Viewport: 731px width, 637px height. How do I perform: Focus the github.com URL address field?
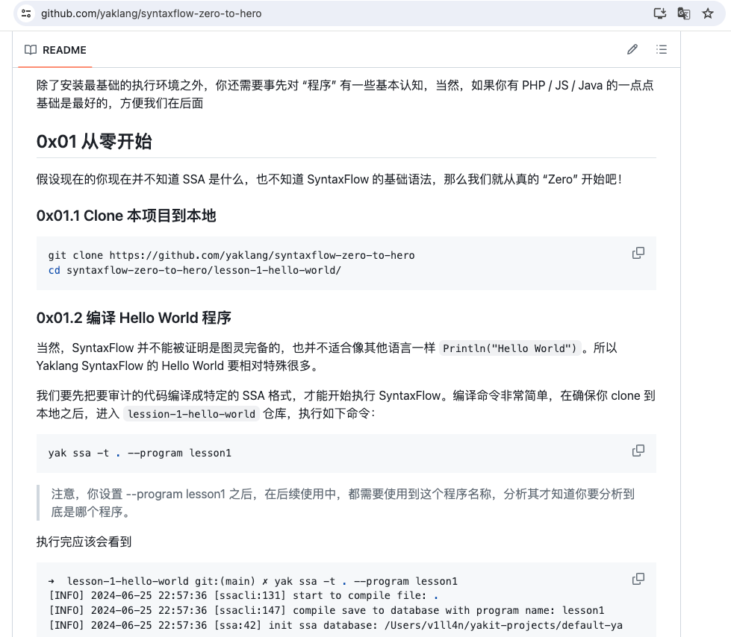[x=151, y=13]
